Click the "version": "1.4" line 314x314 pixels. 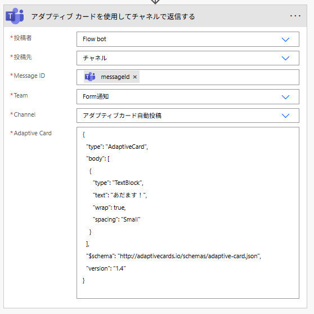(106, 268)
